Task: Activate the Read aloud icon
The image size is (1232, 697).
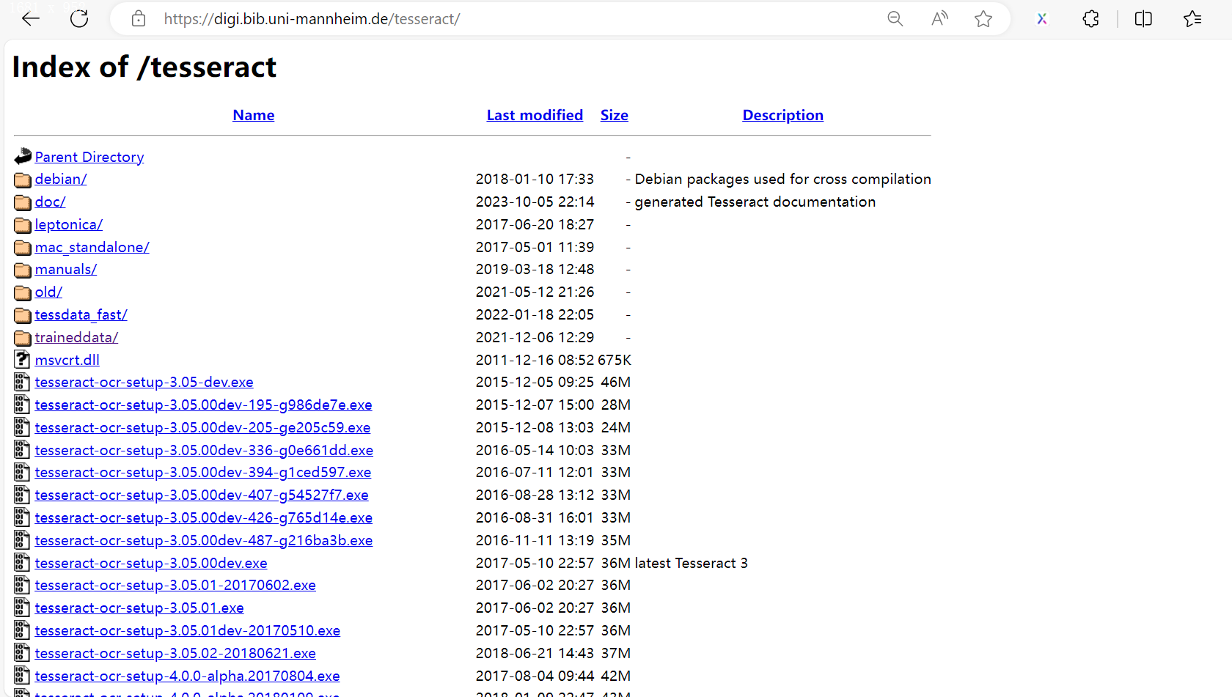Action: pyautogui.click(x=939, y=19)
